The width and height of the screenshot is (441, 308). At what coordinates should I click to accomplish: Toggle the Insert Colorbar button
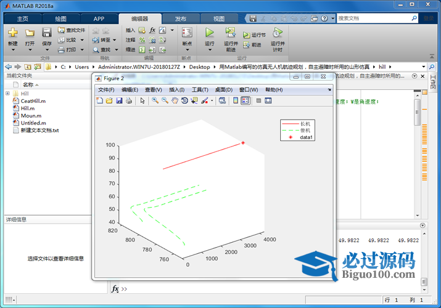(x=236, y=101)
